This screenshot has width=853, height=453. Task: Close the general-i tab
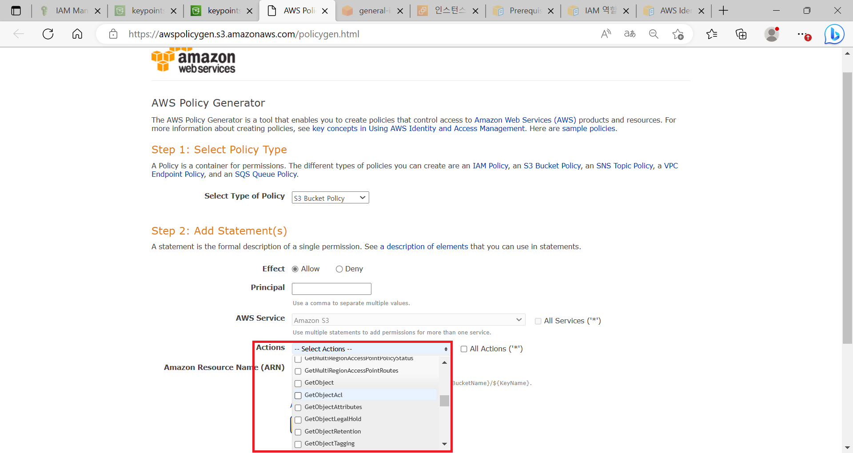click(x=400, y=11)
